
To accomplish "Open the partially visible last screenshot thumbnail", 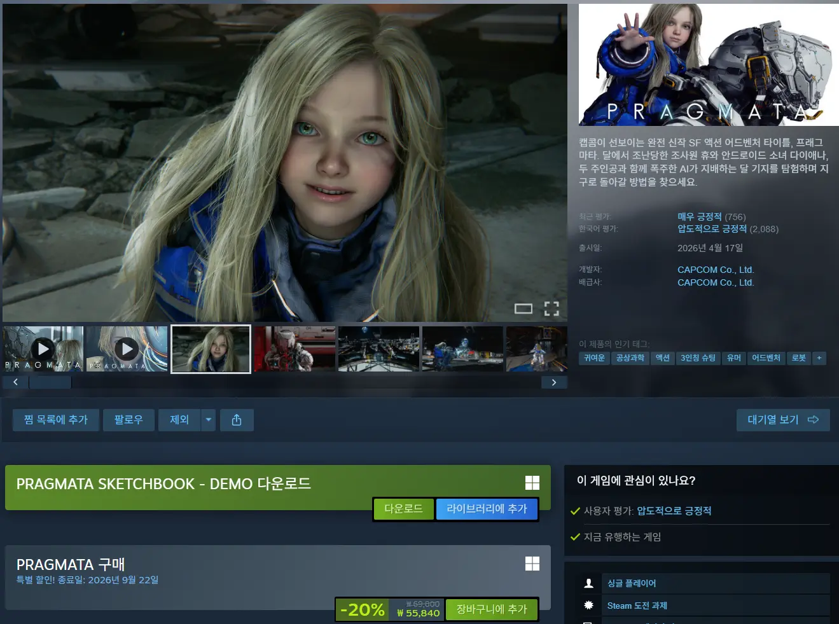I will pos(537,349).
